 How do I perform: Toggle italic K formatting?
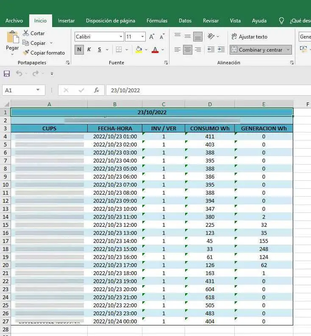pyautogui.click(x=89, y=50)
